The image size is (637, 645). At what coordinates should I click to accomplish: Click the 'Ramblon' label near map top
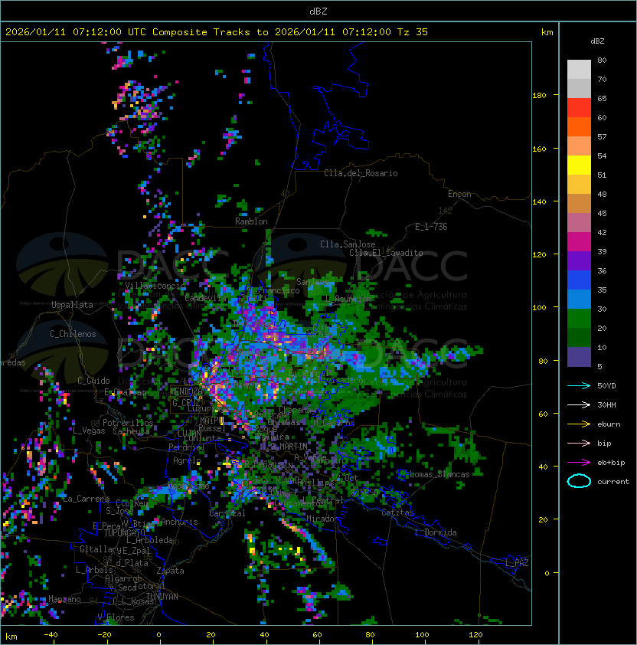point(251,221)
